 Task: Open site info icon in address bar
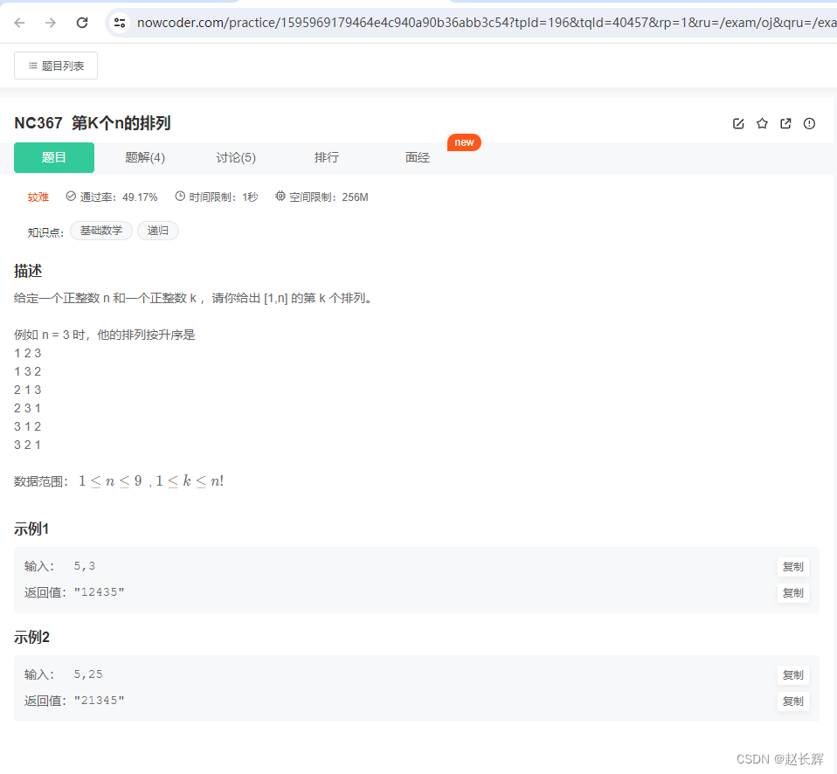[x=120, y=23]
